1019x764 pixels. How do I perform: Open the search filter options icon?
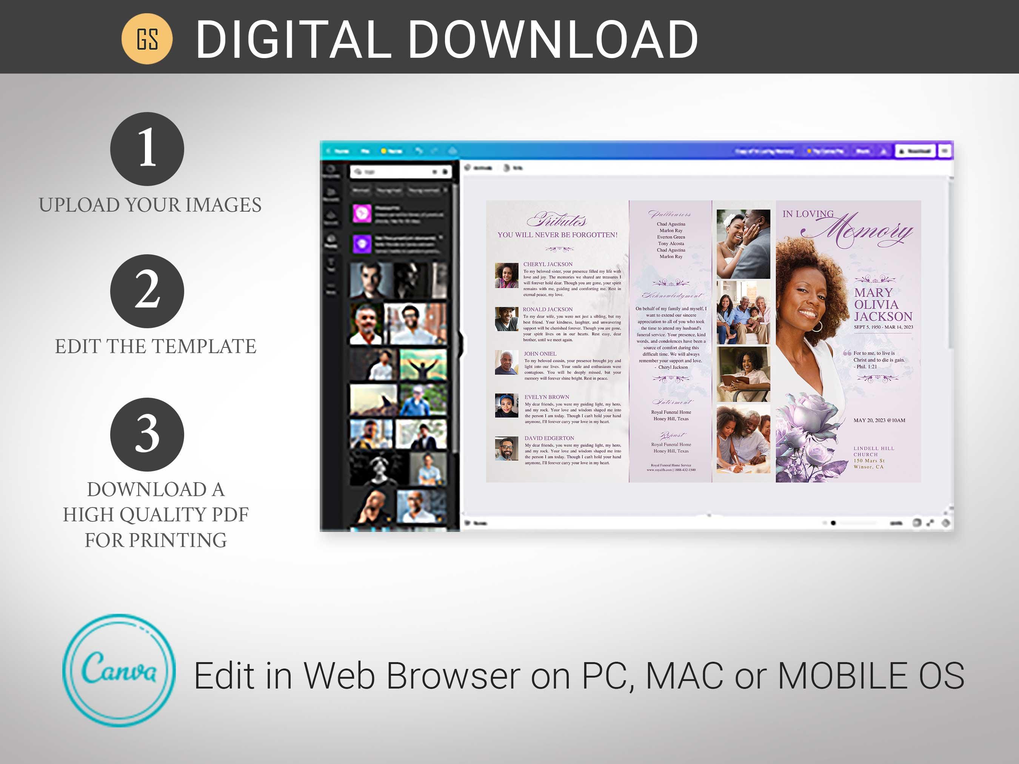tap(445, 172)
